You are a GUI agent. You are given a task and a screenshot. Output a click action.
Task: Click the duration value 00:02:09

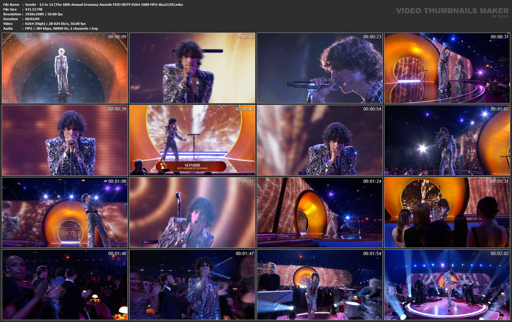33,19
